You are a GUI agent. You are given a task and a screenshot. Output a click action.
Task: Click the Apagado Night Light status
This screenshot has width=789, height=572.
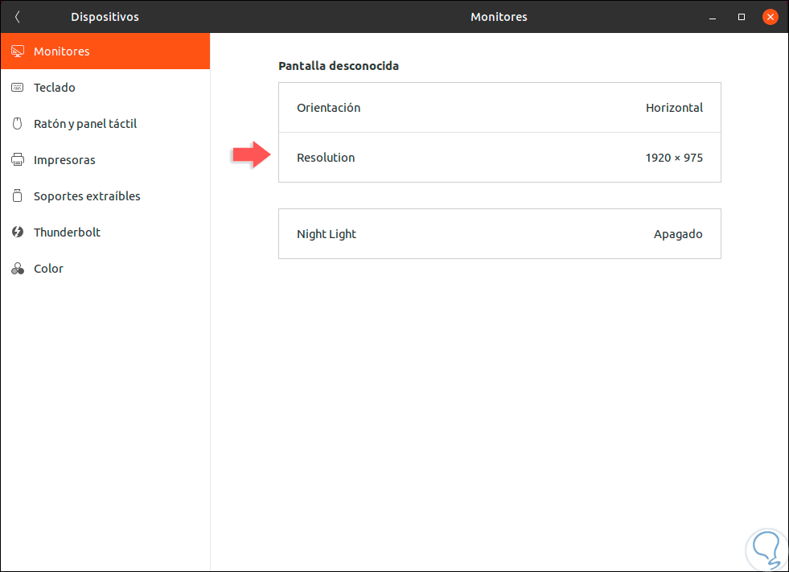point(678,234)
